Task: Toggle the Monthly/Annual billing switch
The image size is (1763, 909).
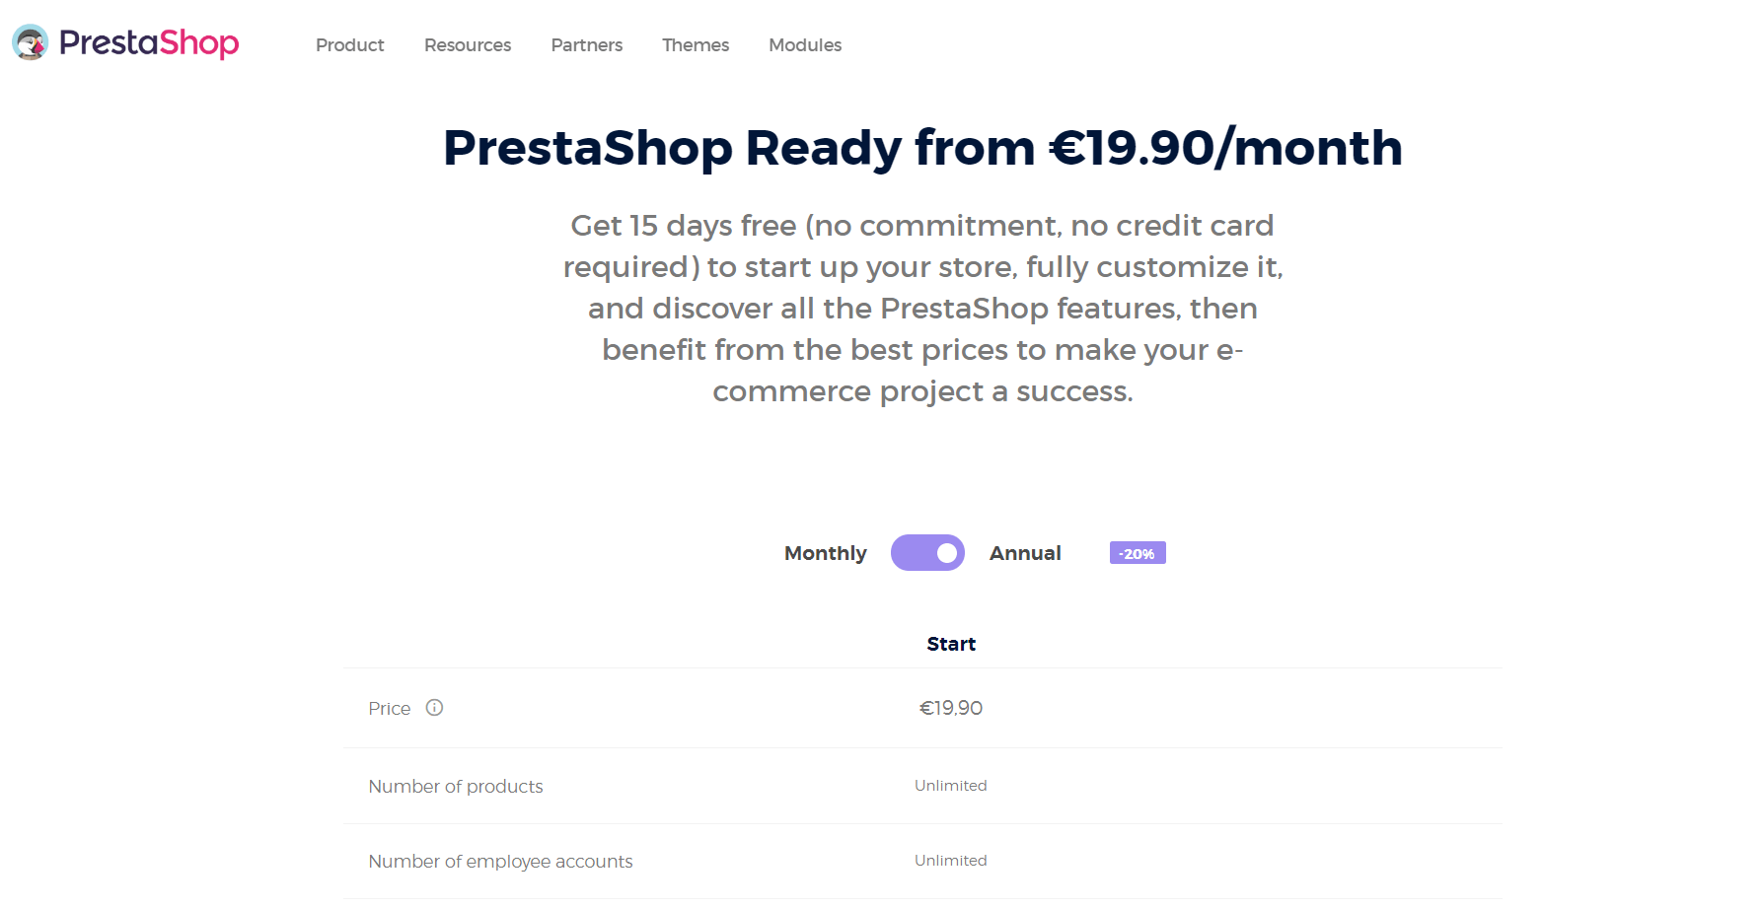Action: [x=927, y=553]
